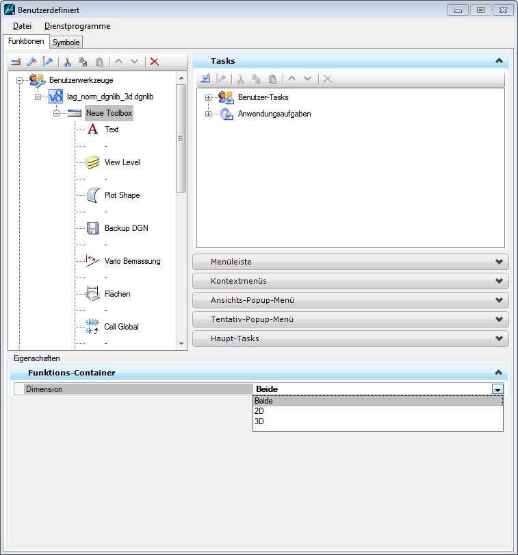Copy the selected item in Funktionen toolbar
The height and width of the screenshot is (555, 518).
[x=83, y=62]
